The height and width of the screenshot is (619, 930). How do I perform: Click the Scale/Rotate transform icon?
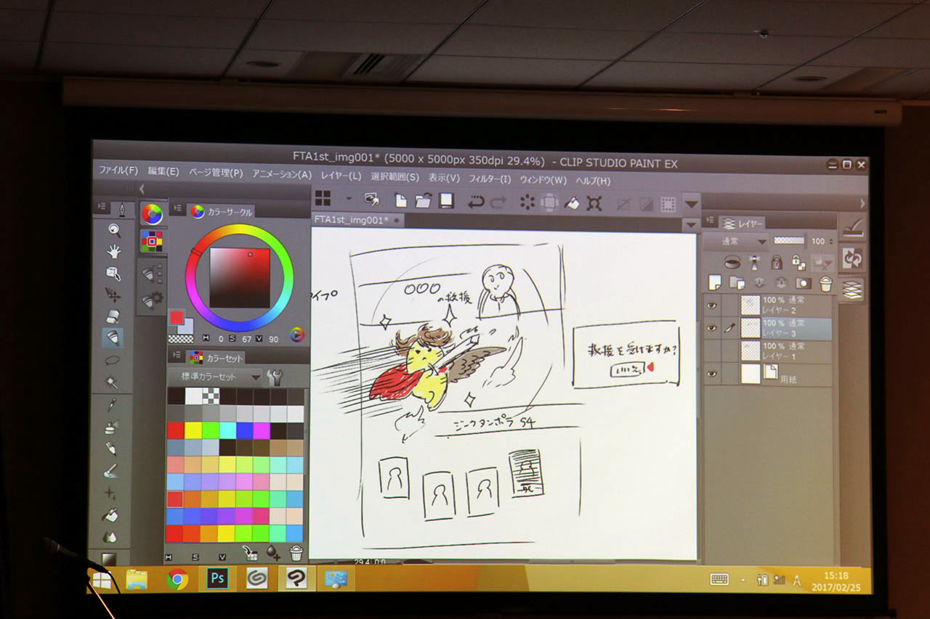pyautogui.click(x=594, y=203)
